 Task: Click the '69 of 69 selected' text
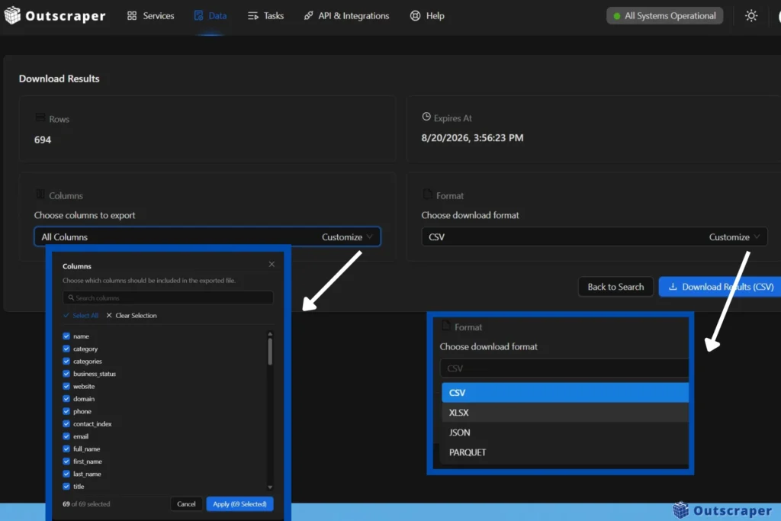[86, 504]
